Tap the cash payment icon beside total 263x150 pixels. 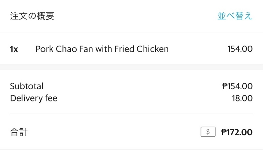pyautogui.click(x=208, y=132)
